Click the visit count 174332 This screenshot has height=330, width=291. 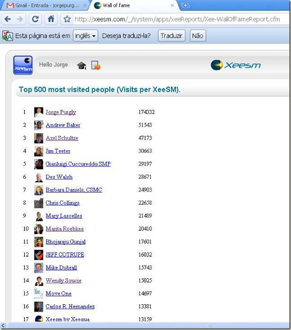(147, 112)
